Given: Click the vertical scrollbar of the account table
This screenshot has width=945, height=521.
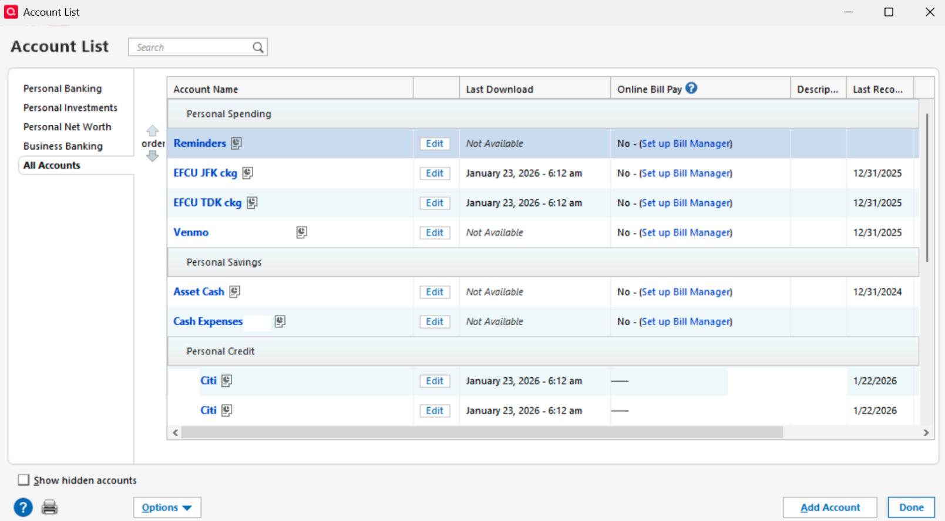Looking at the screenshot, I should click(x=927, y=188).
